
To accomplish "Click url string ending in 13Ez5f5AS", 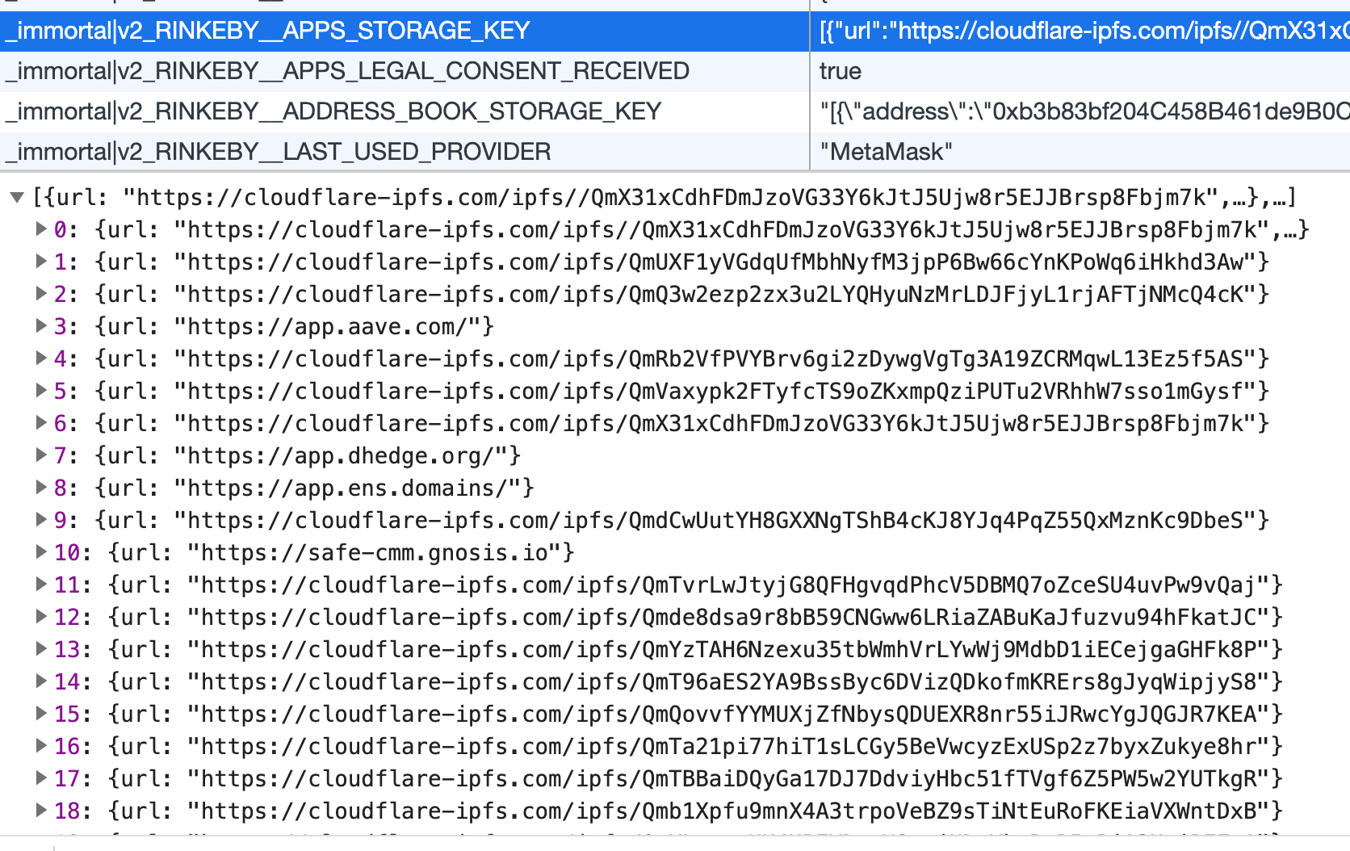I will 715,358.
